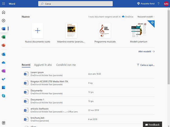Open PowerPoint from the sidebar
The height and width of the screenshot is (127, 170).
[3, 45]
